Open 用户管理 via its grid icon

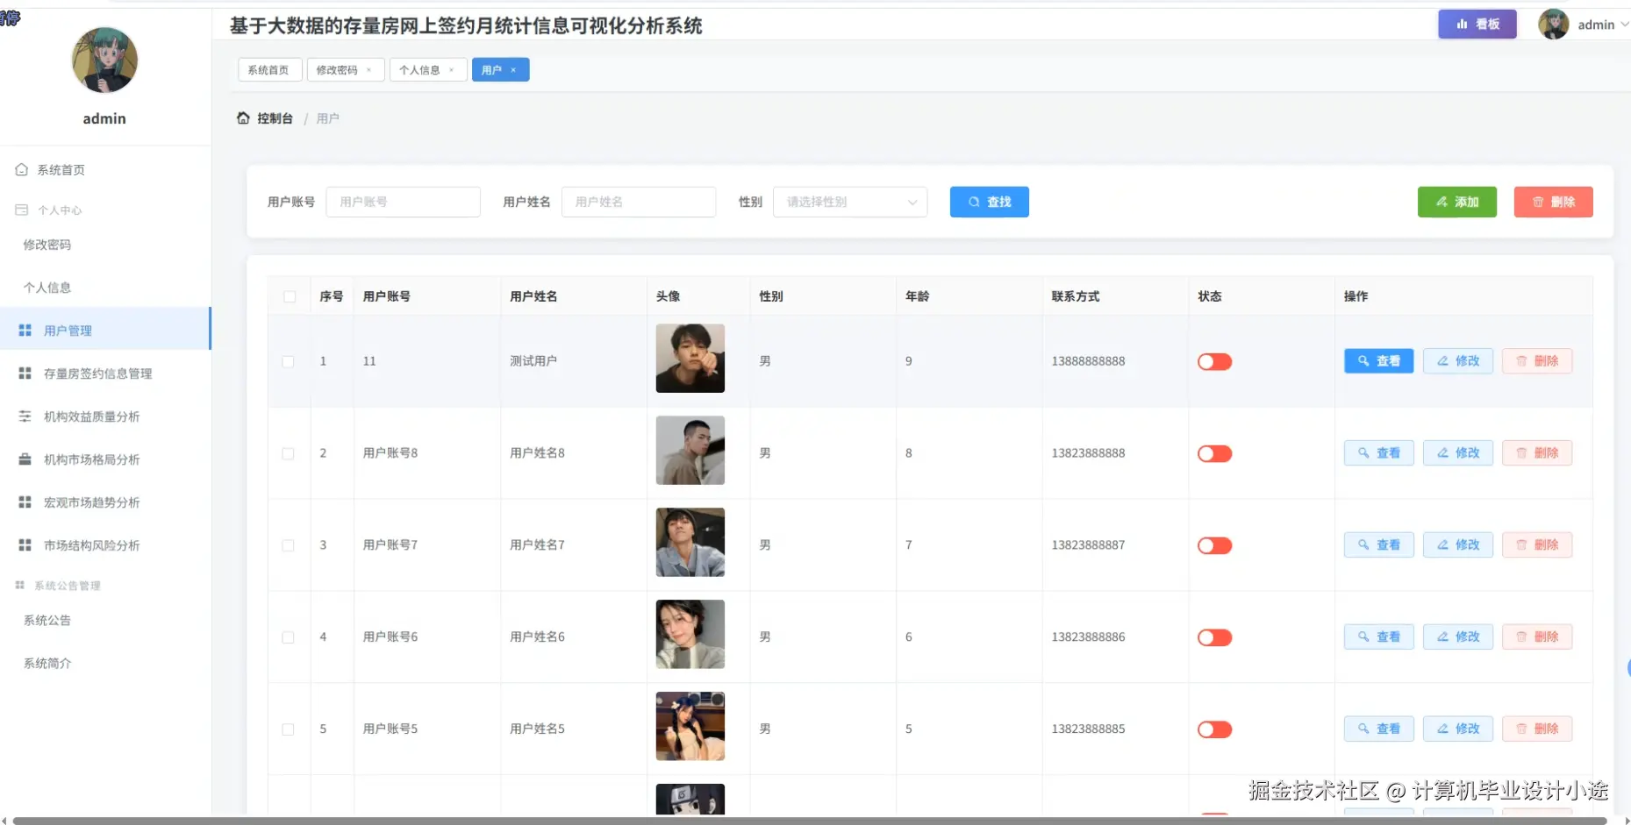[25, 330]
